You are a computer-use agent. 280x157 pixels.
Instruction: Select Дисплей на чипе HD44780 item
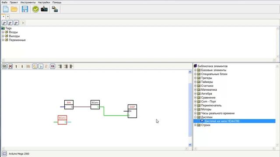click(222, 121)
